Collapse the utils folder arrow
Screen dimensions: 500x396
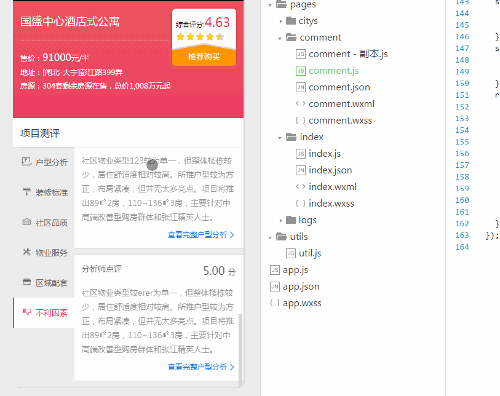coord(270,237)
